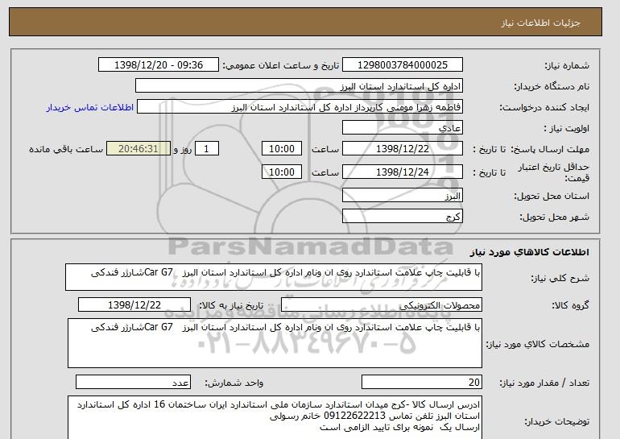Image resolution: width=620 pixels, height=439 pixels.
Task: Click the شماره نیاز field 1298003784000025
Action: pyautogui.click(x=402, y=65)
